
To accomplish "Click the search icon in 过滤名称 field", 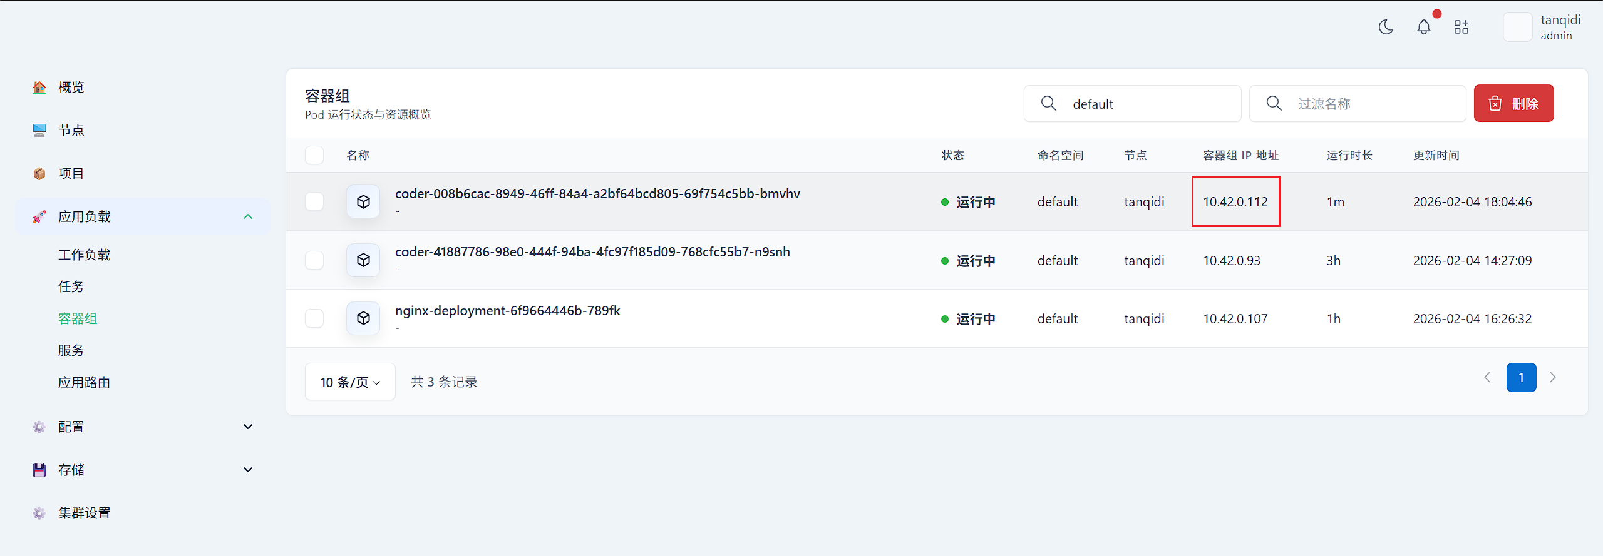I will [1274, 103].
